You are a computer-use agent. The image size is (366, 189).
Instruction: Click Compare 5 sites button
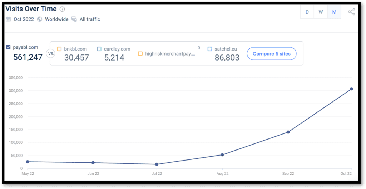(x=272, y=54)
